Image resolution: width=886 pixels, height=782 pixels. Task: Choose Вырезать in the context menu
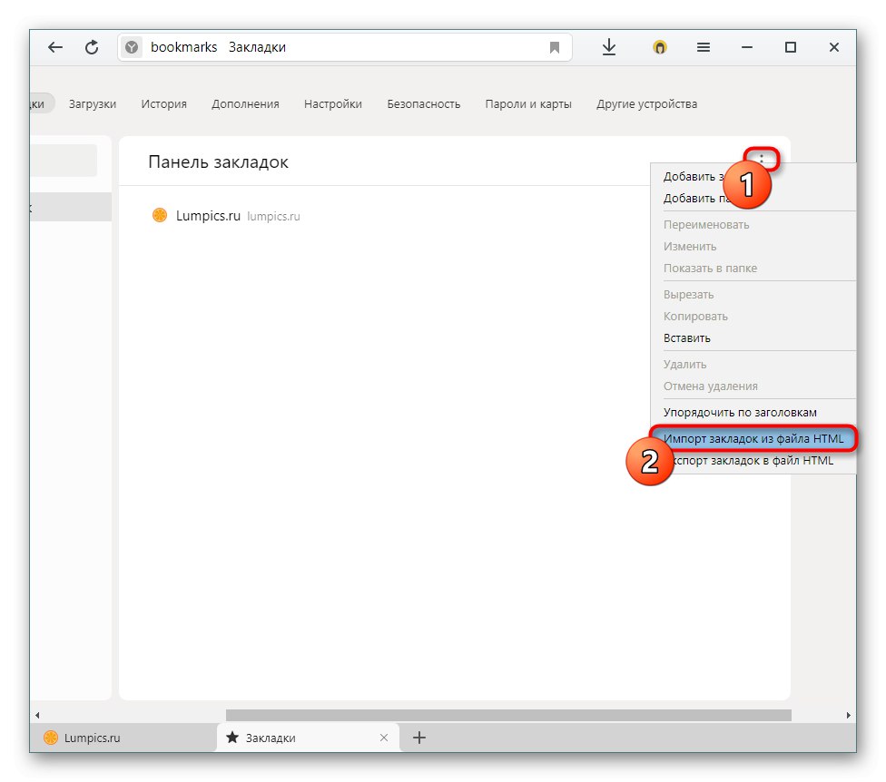[689, 295]
